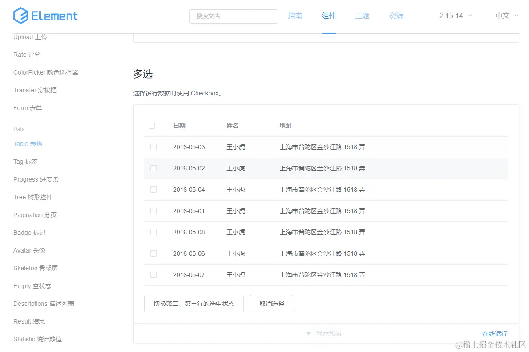The height and width of the screenshot is (352, 529).
Task: Go to ColorPicker 颜色选择器 in sidebar
Action: (x=46, y=72)
